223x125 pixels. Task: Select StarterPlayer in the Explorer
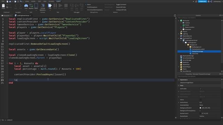[x=186, y=67]
